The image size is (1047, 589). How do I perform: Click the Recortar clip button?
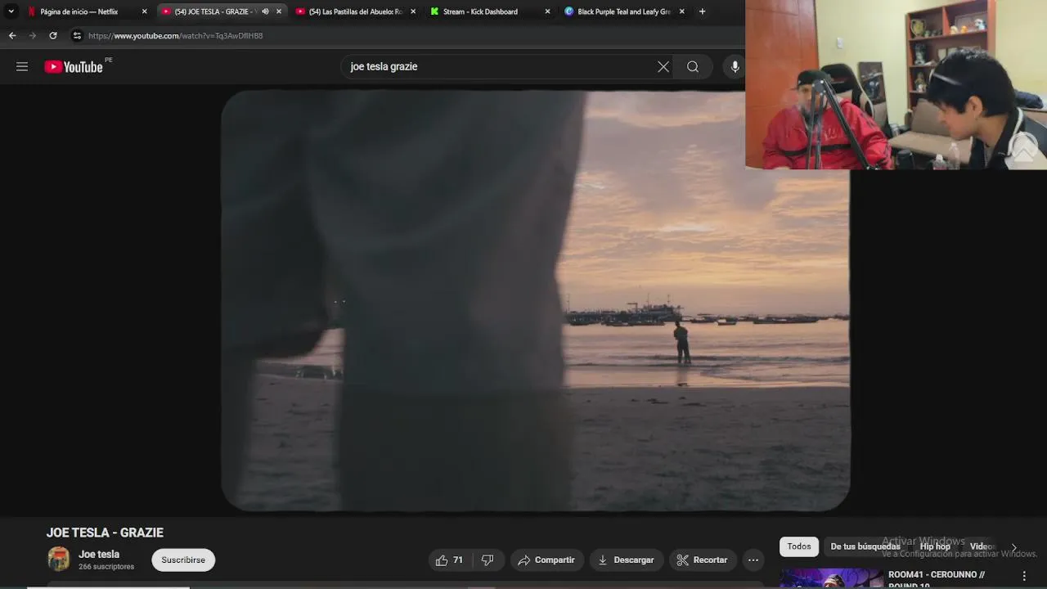click(703, 560)
